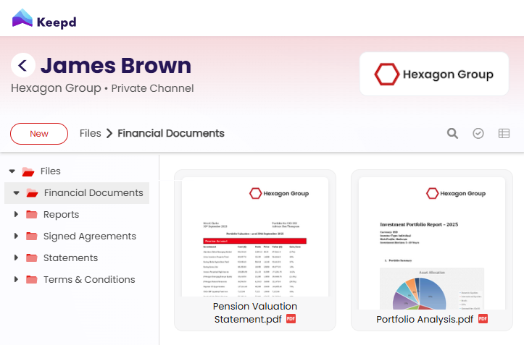Go back using the arrow beside James Brown

(23, 65)
